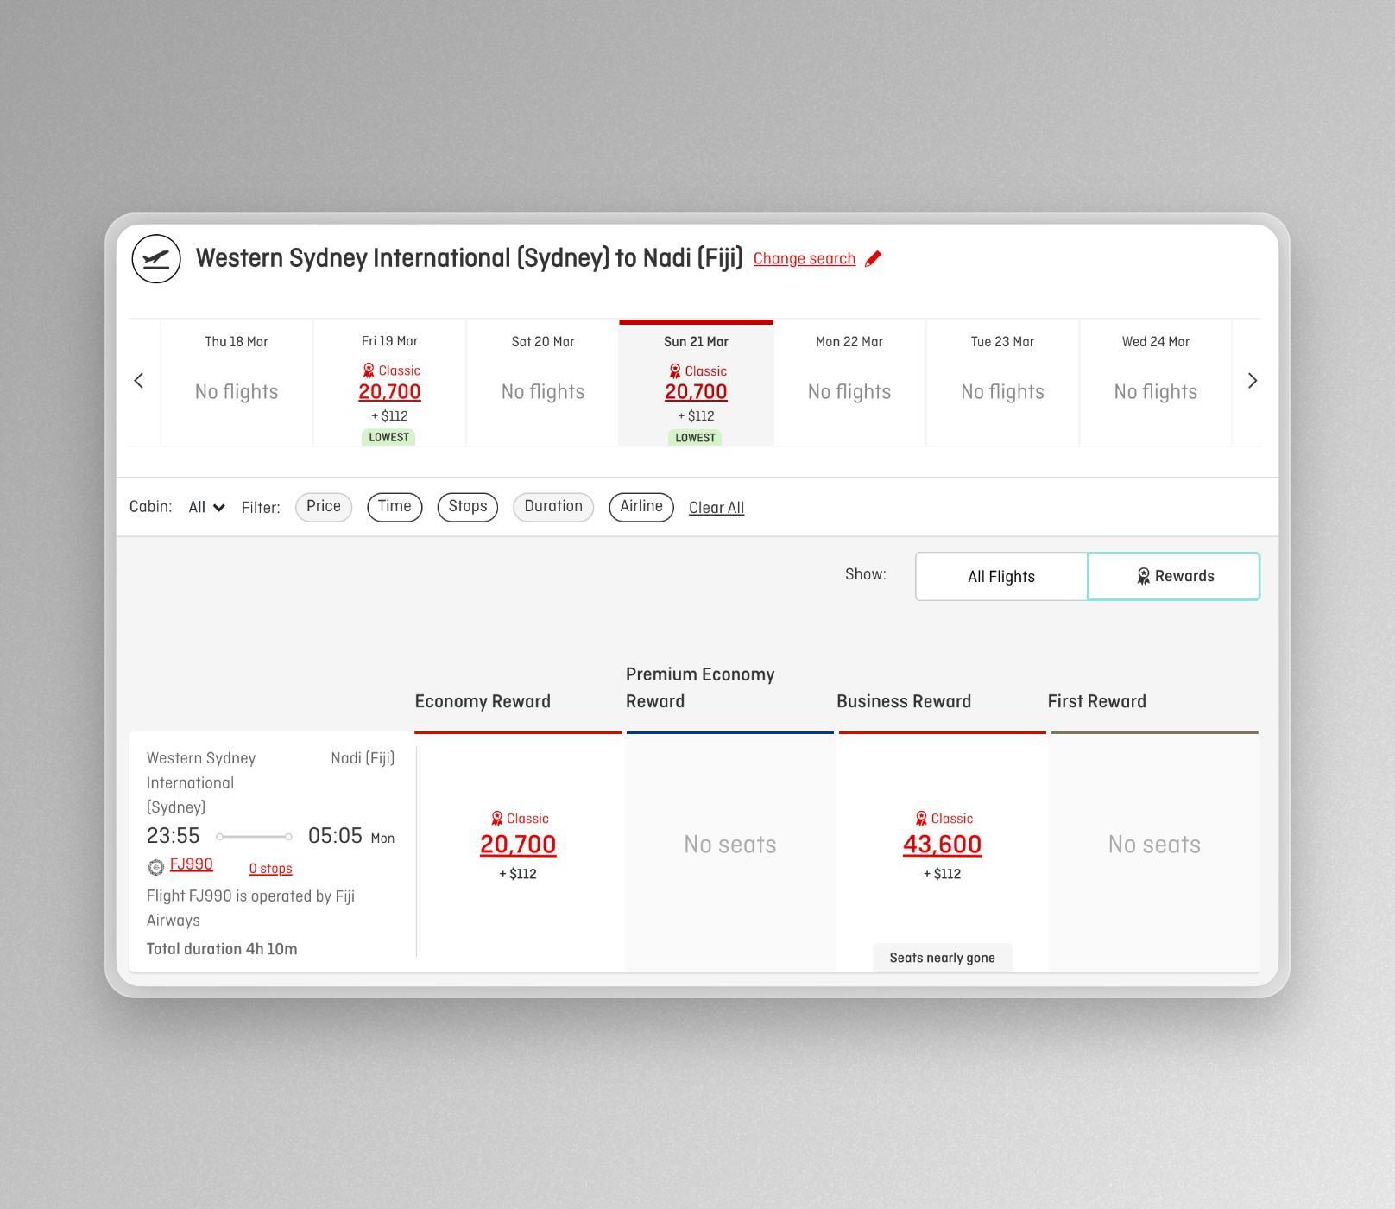Show Rewards flights only

pos(1174,576)
